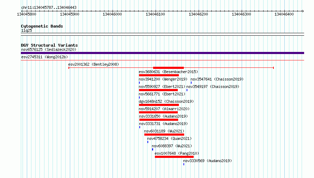
Task: Open nsv5590927 (Ebert2021) variant label
Action: [162, 87]
